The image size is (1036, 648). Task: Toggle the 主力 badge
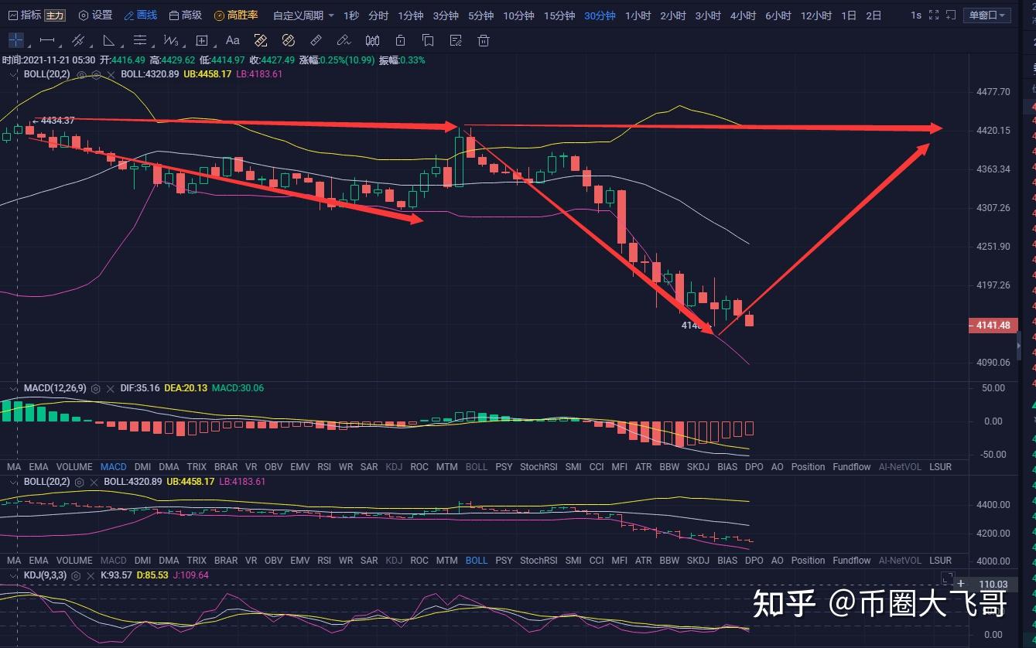[x=55, y=15]
